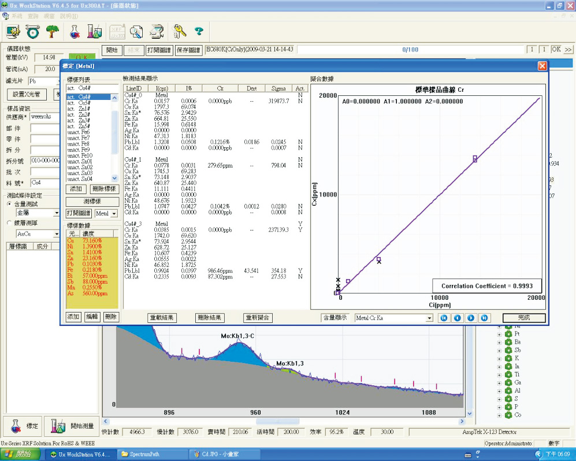Expand the Co element tree node

[499, 415]
